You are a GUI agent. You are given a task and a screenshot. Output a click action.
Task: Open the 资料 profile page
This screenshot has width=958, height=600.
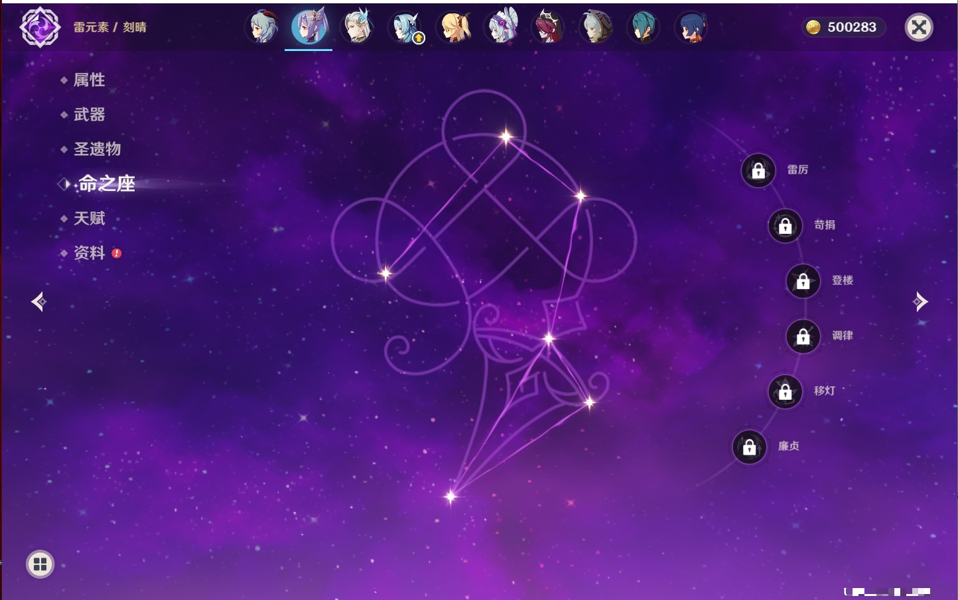89,253
